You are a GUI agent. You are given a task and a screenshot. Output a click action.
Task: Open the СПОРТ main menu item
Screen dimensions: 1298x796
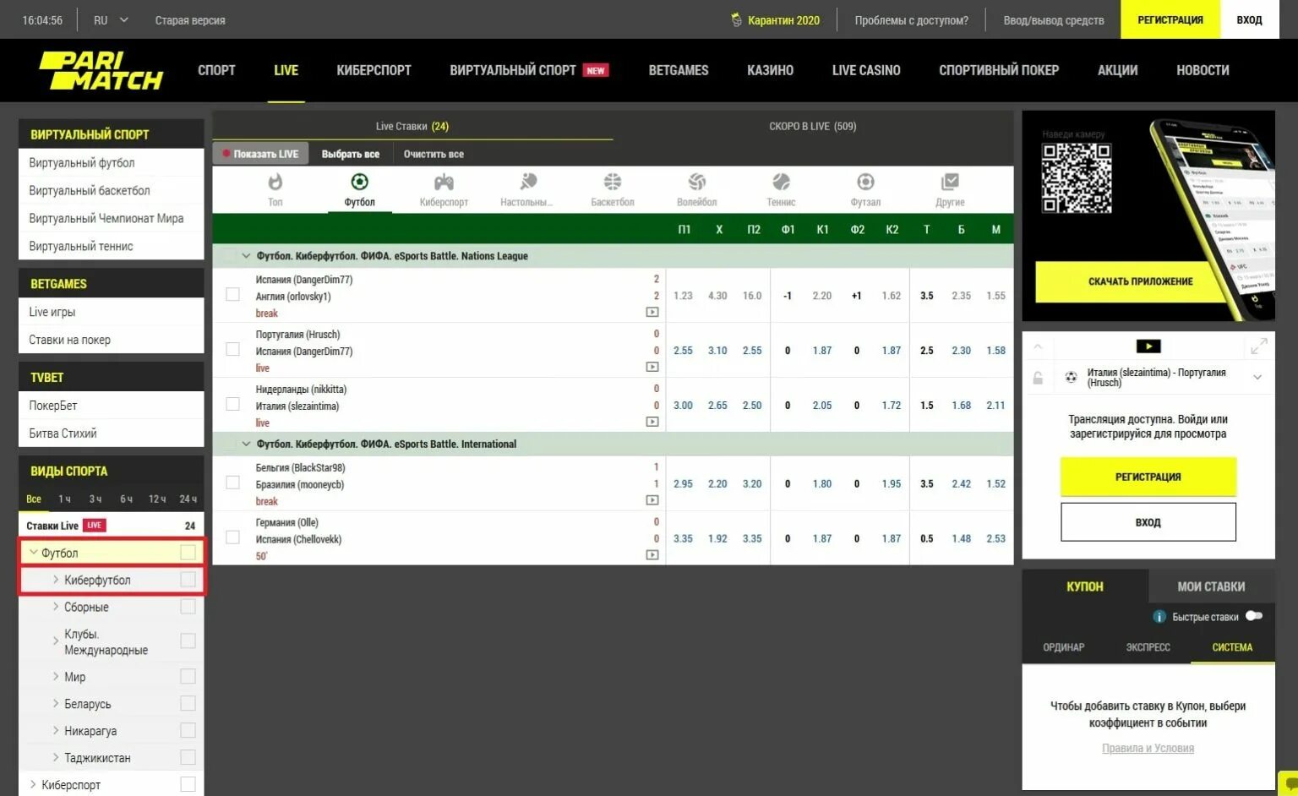pos(216,70)
